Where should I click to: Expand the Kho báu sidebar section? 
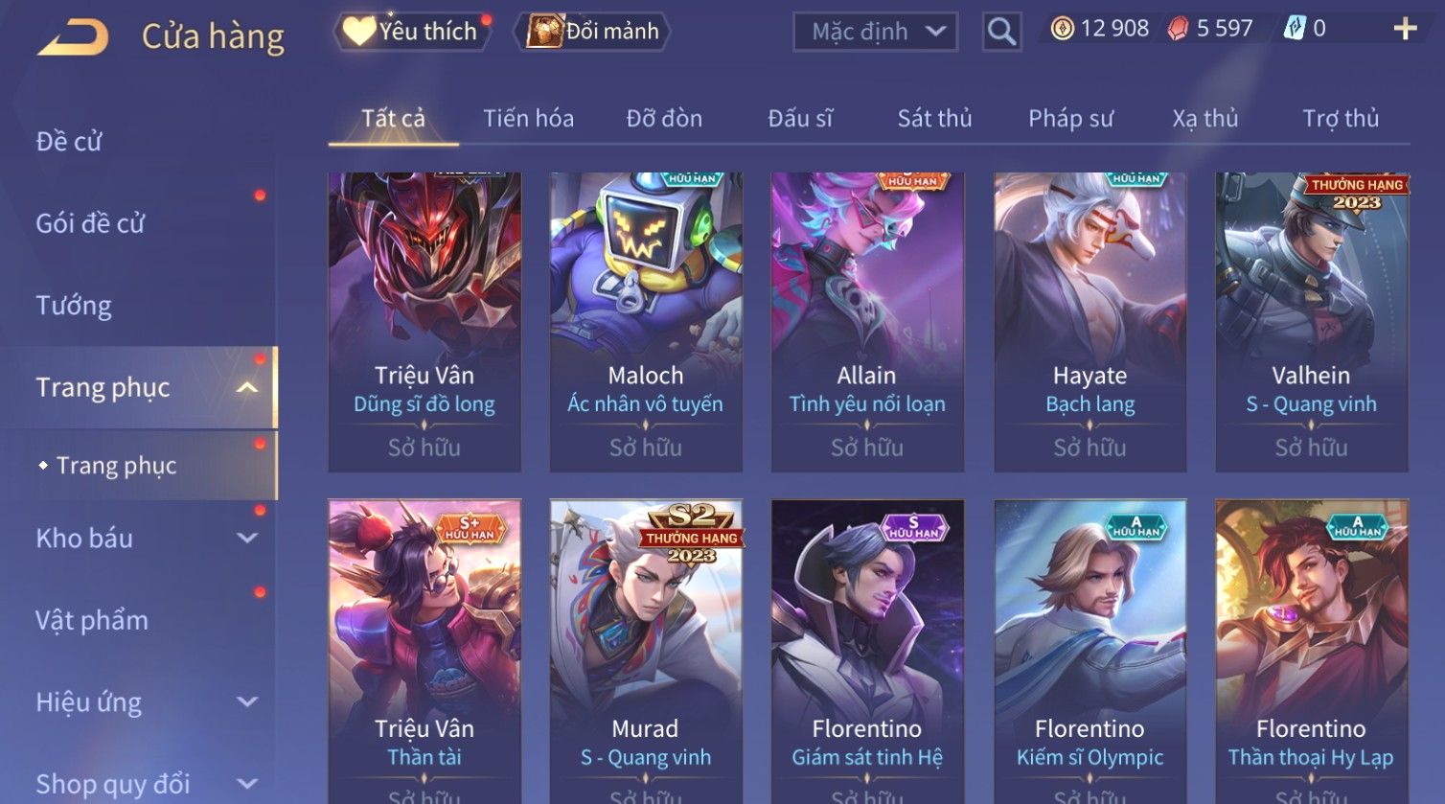247,539
